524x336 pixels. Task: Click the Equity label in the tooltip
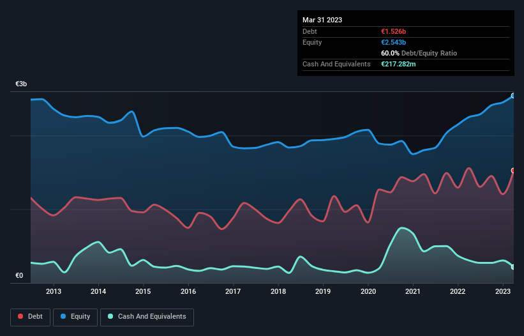pos(312,42)
